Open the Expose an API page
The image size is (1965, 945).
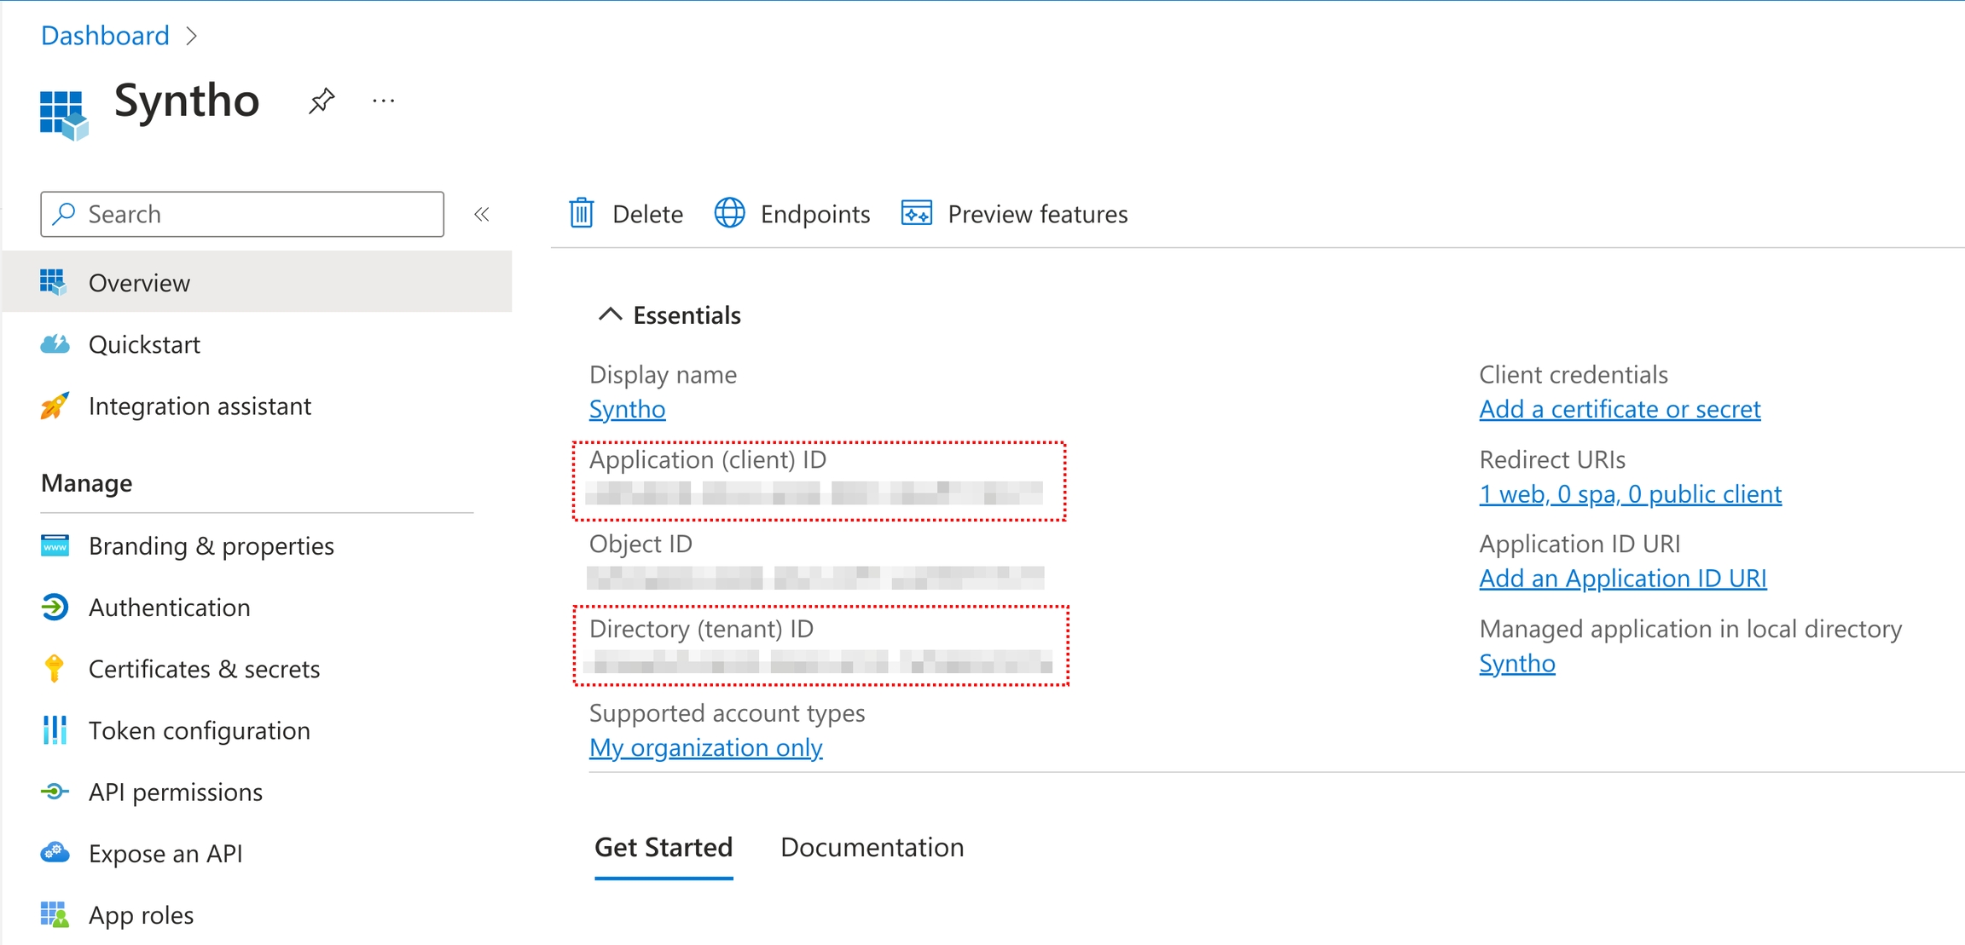coord(165,853)
